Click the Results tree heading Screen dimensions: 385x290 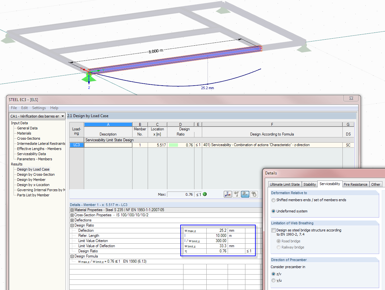coord(17,164)
